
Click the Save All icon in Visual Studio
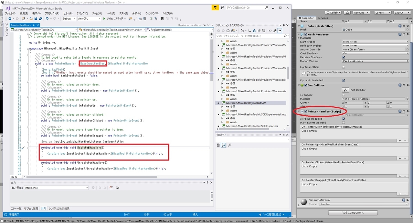coord(41,19)
